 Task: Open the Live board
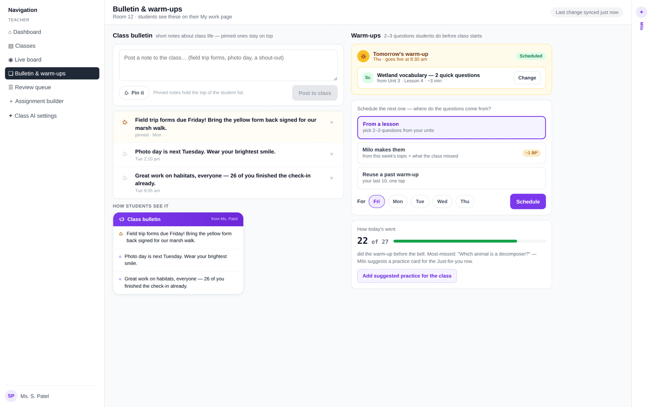pyautogui.click(x=52, y=60)
